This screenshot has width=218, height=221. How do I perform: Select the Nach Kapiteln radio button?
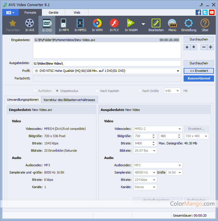[x=97, y=91]
